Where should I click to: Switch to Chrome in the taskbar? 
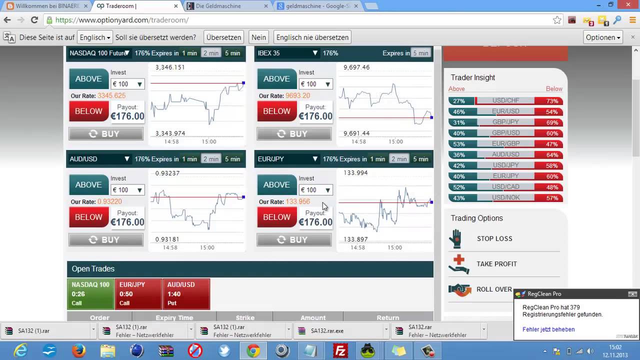point(253,351)
